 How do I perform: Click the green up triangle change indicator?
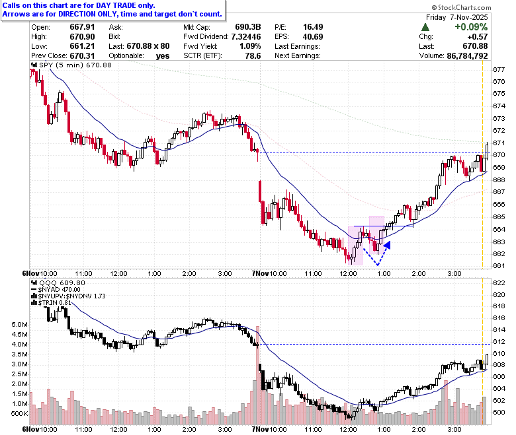[425, 27]
